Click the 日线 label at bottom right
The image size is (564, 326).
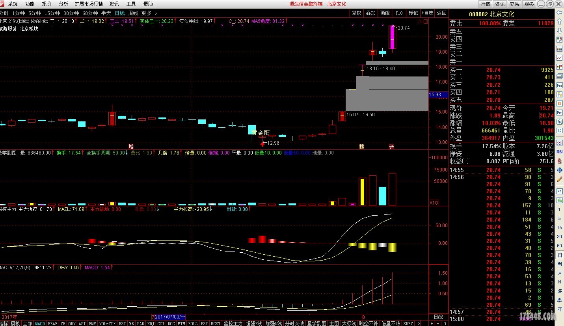click(x=438, y=317)
